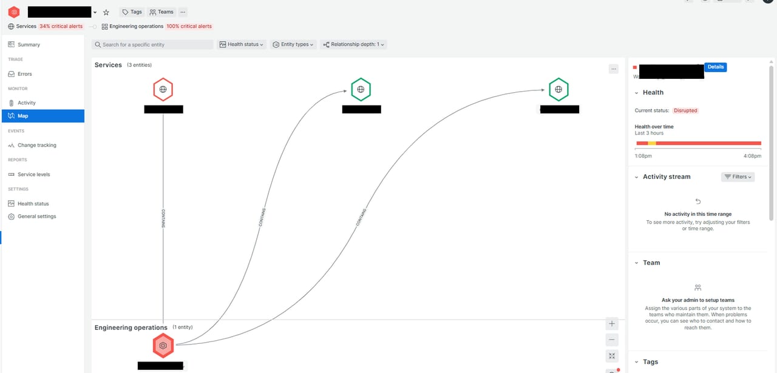Viewport: 777px width, 373px height.
Task: Open Errors inbox in the sidebar
Action: tap(24, 74)
